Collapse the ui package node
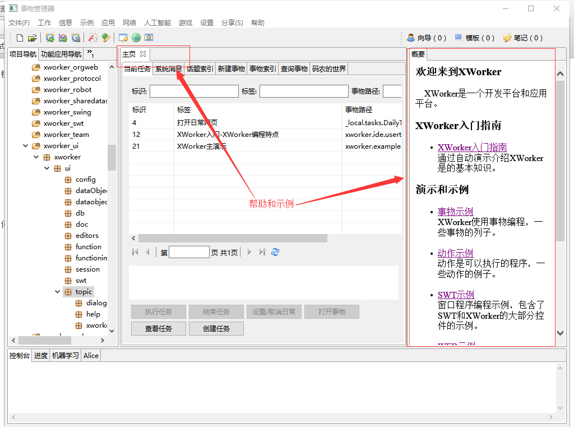 (47, 168)
